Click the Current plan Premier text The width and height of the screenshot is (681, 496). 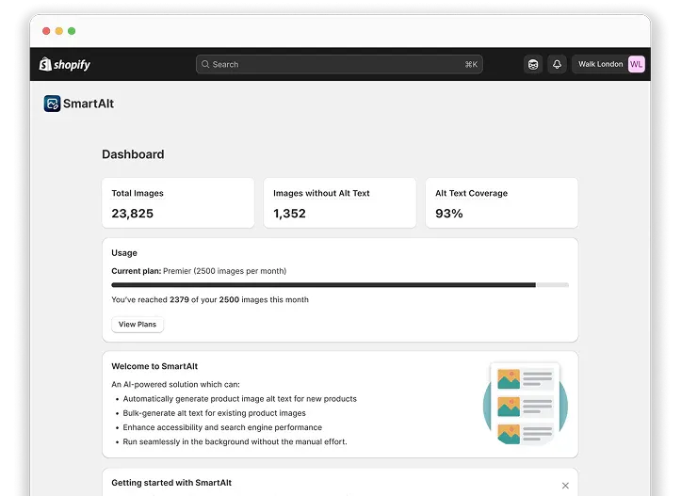pos(199,271)
